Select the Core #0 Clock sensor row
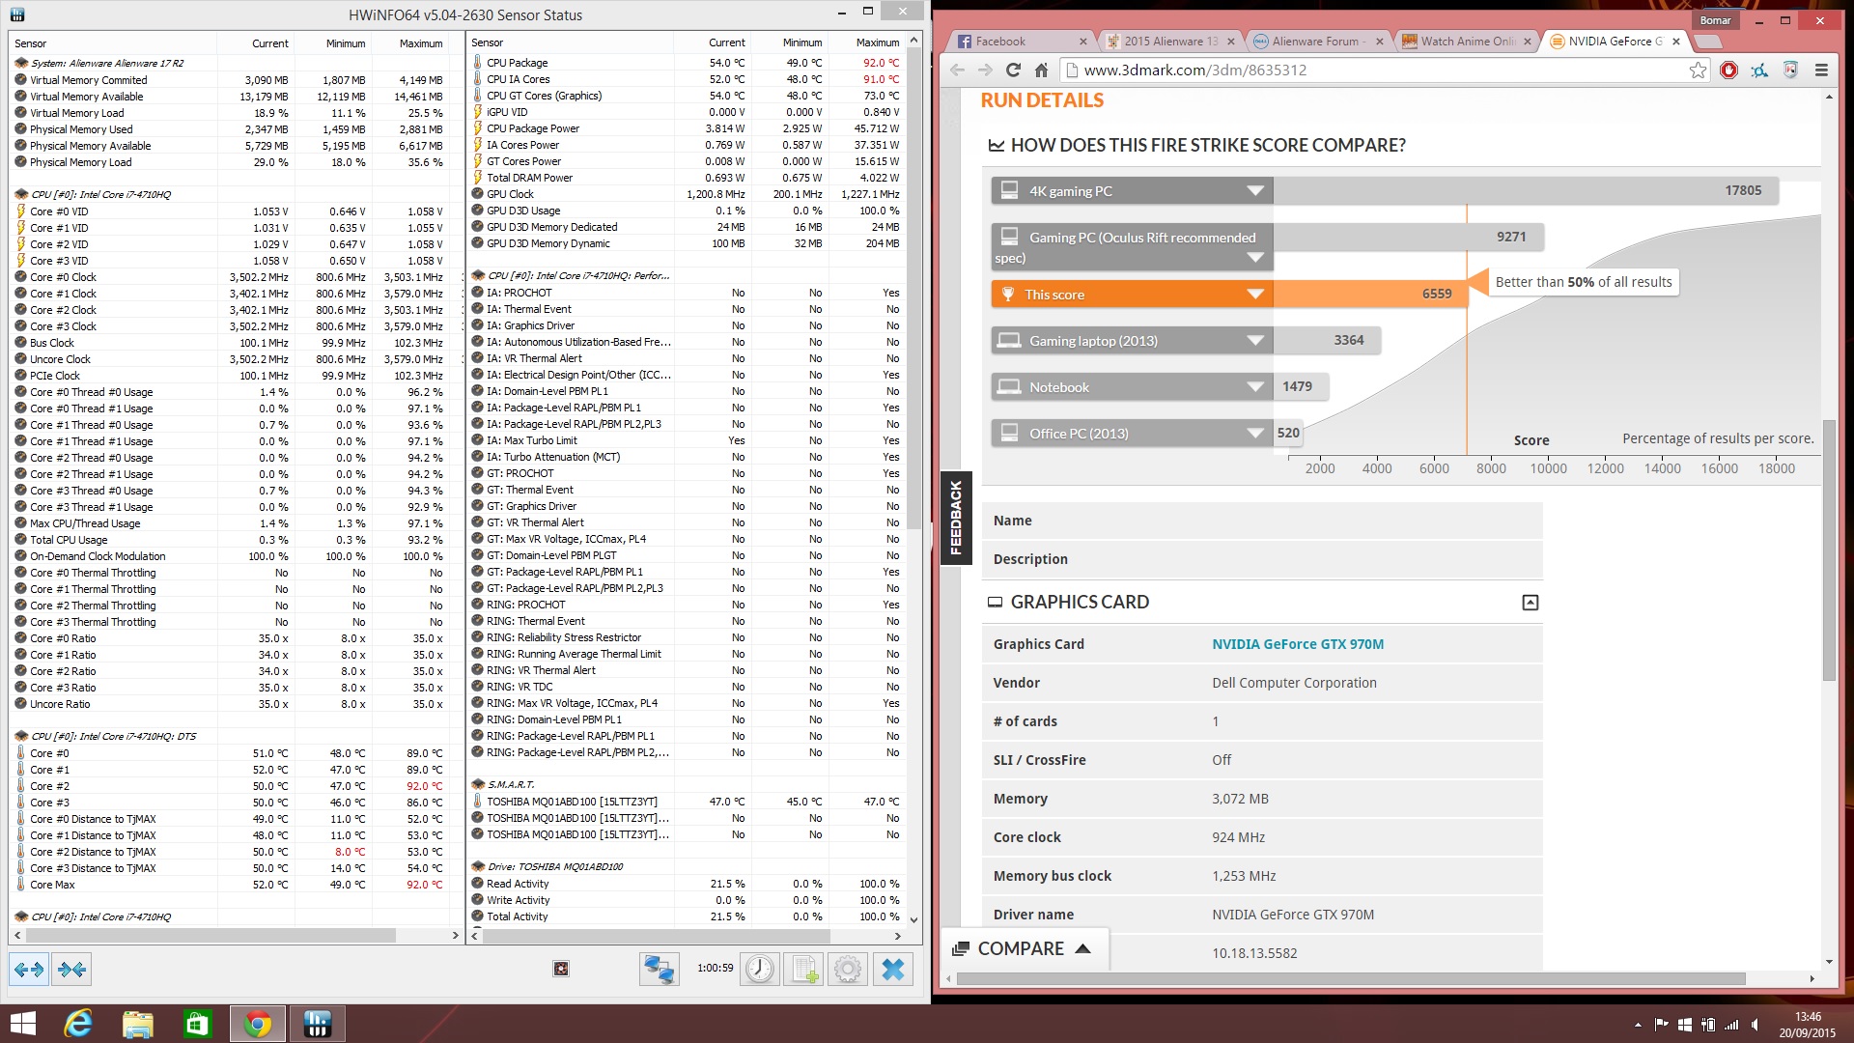Image resolution: width=1854 pixels, height=1043 pixels. (x=237, y=277)
